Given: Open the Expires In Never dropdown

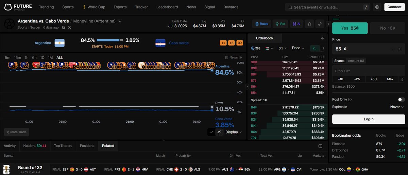Looking at the screenshot, I should (x=397, y=107).
